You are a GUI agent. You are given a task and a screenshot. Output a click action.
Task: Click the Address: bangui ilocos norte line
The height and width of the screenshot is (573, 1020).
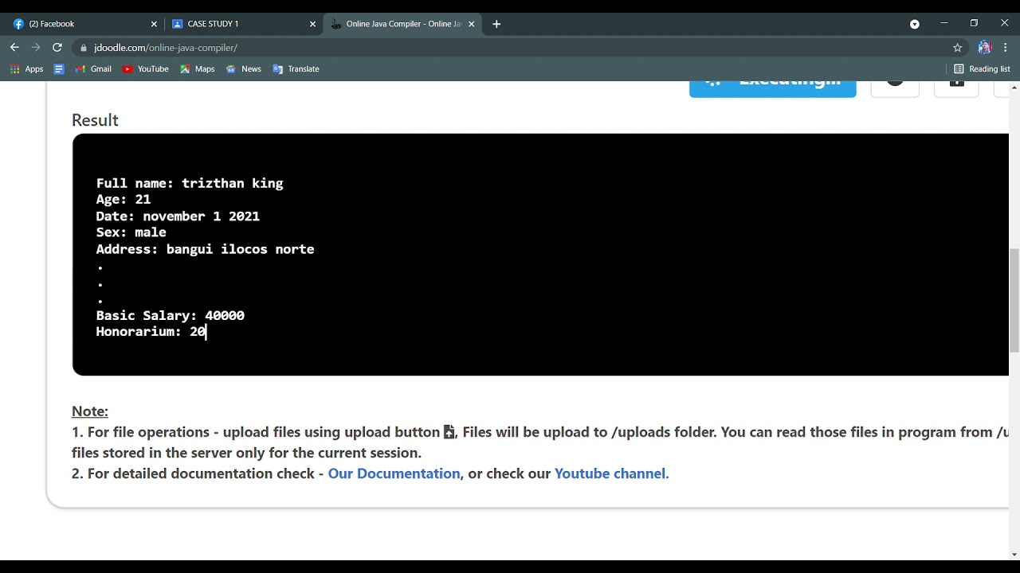[205, 249]
